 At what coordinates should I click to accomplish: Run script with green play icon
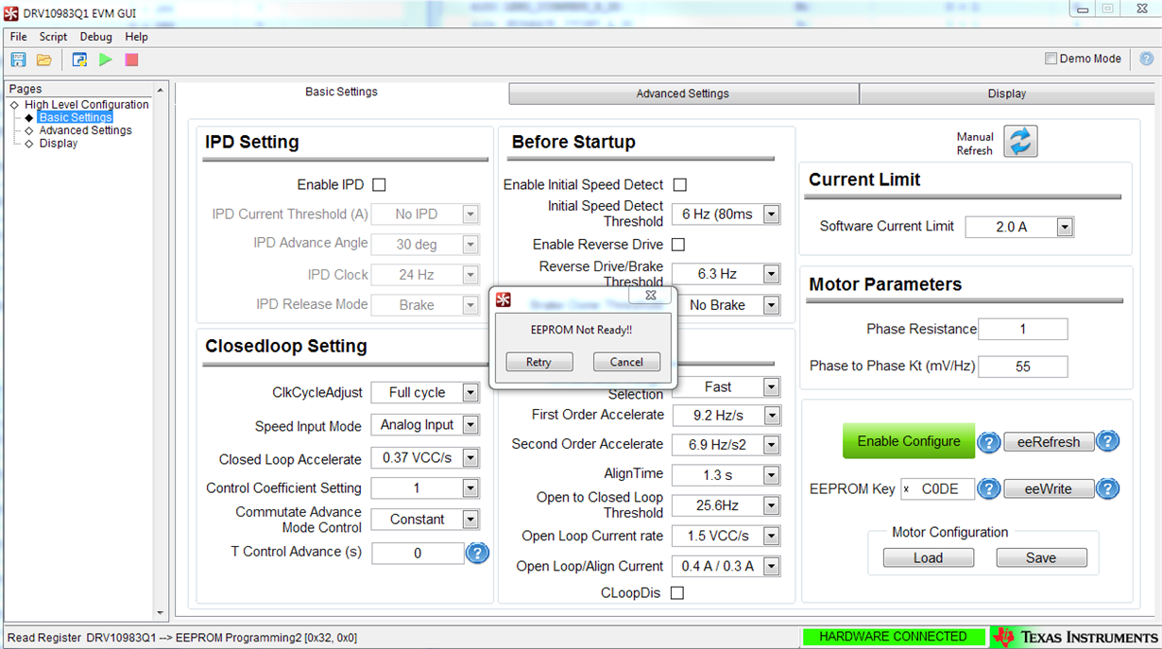(x=105, y=60)
